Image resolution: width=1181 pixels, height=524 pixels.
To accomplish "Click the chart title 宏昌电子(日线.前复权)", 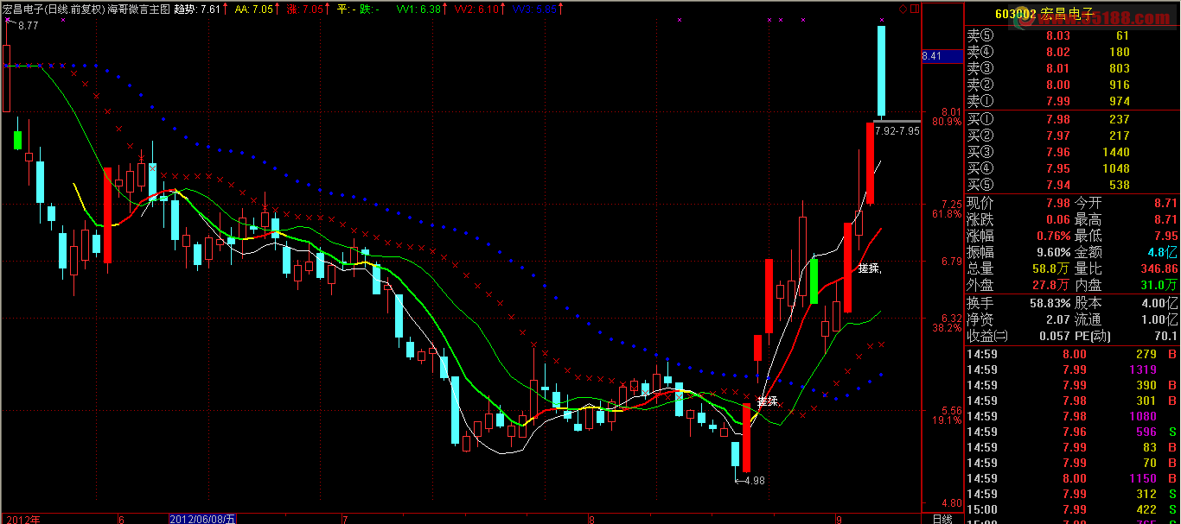I will [54, 9].
